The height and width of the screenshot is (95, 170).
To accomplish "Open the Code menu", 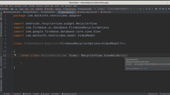I will 25,6.
